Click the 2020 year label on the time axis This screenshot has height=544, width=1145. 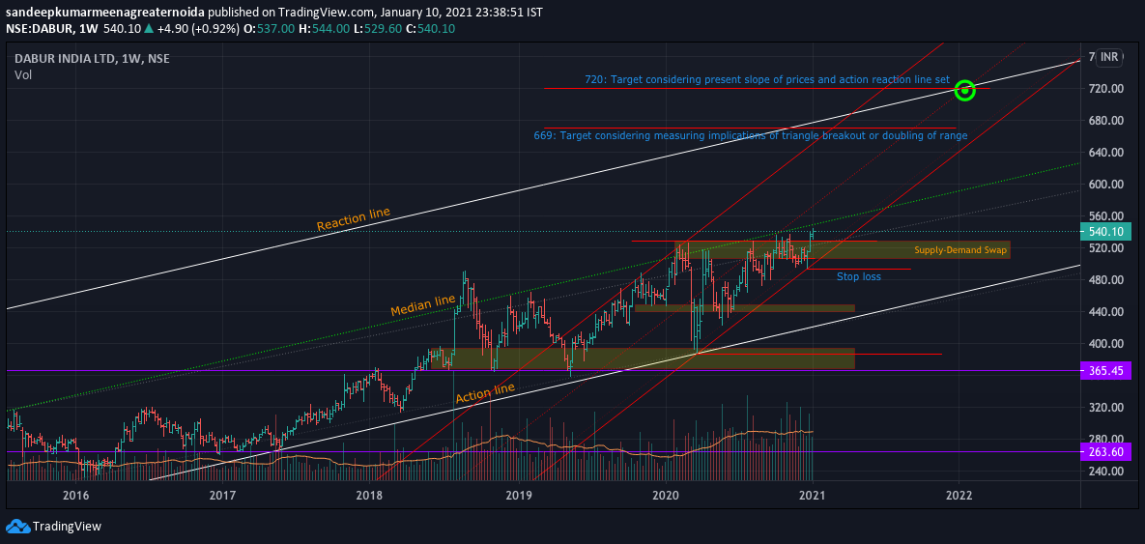[x=665, y=495]
